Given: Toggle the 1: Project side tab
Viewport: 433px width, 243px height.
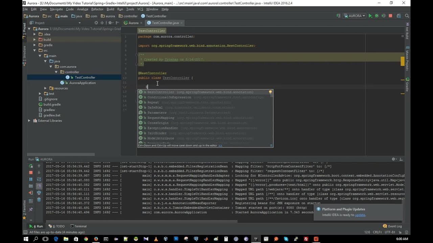Looking at the screenshot, I should click(x=24, y=31).
